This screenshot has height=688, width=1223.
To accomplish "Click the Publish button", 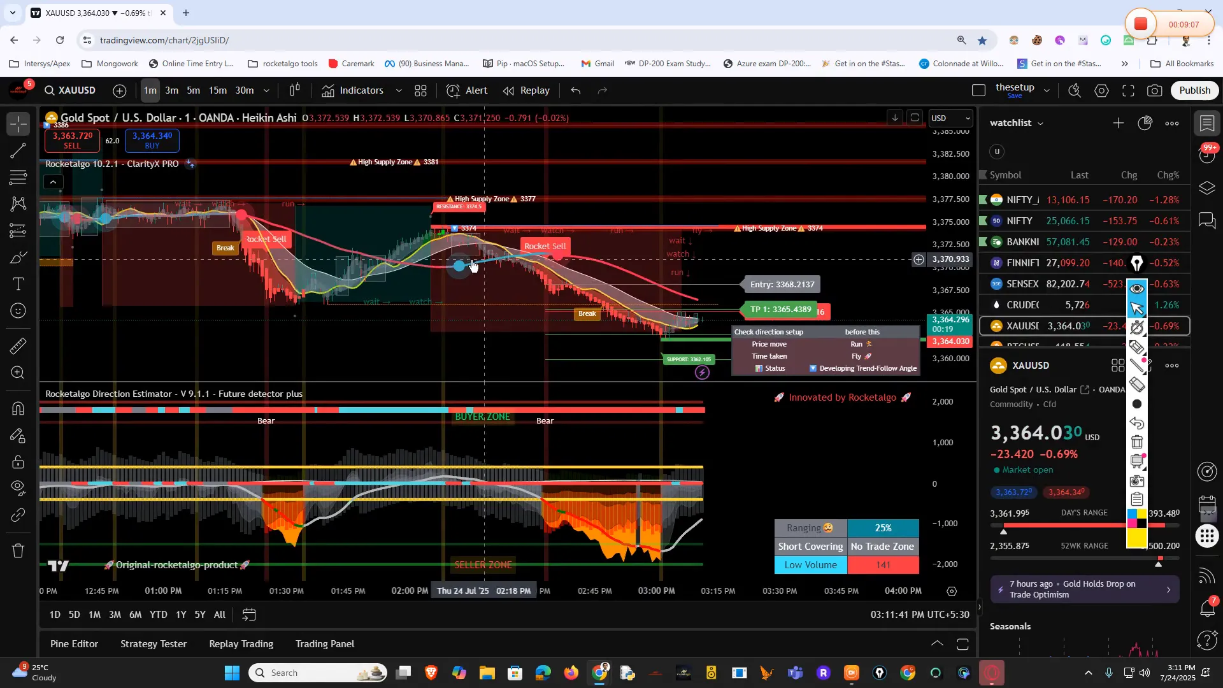I will pos(1194,90).
